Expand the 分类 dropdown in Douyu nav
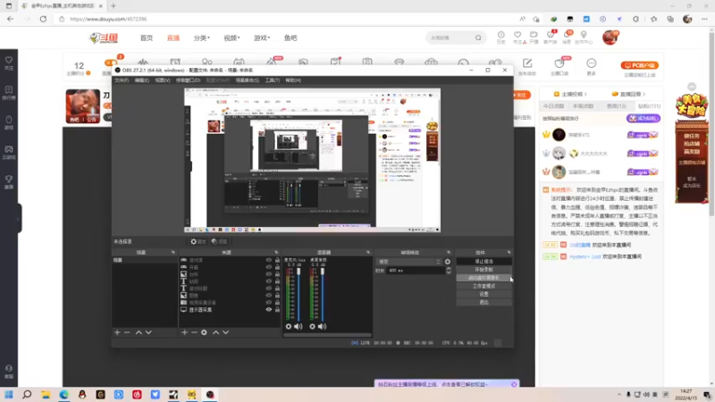Image resolution: width=715 pixels, height=402 pixels. click(x=202, y=38)
